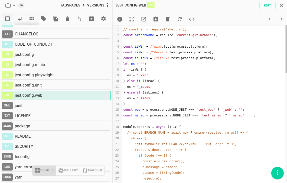Open the SECURITY file
The image size is (287, 183).
pos(56,146)
